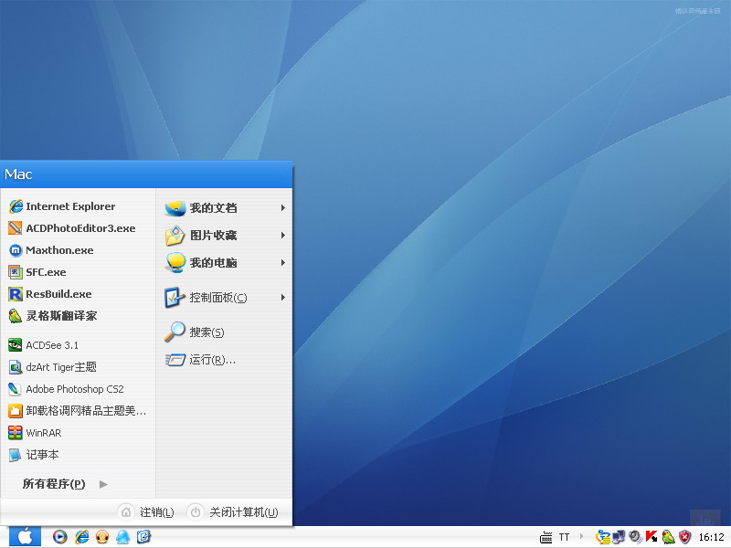Expand the 图片收藏 submenu arrow
Image resolution: width=731 pixels, height=548 pixels.
(282, 236)
